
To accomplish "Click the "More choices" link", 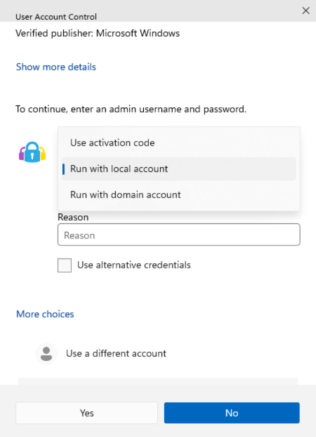I will click(x=44, y=314).
